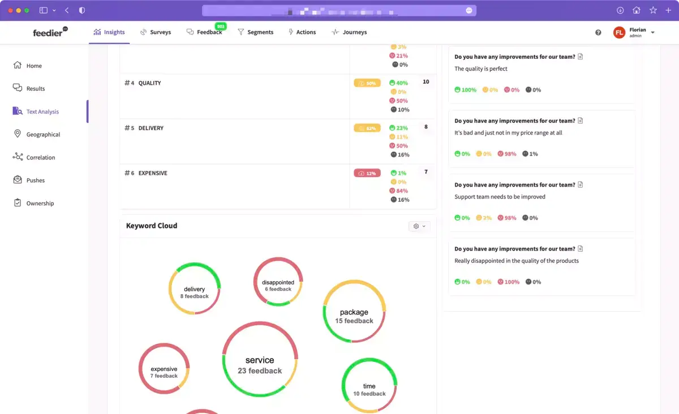Switch to the Journeys tab
Screen dimensions: 679x414
coord(349,32)
